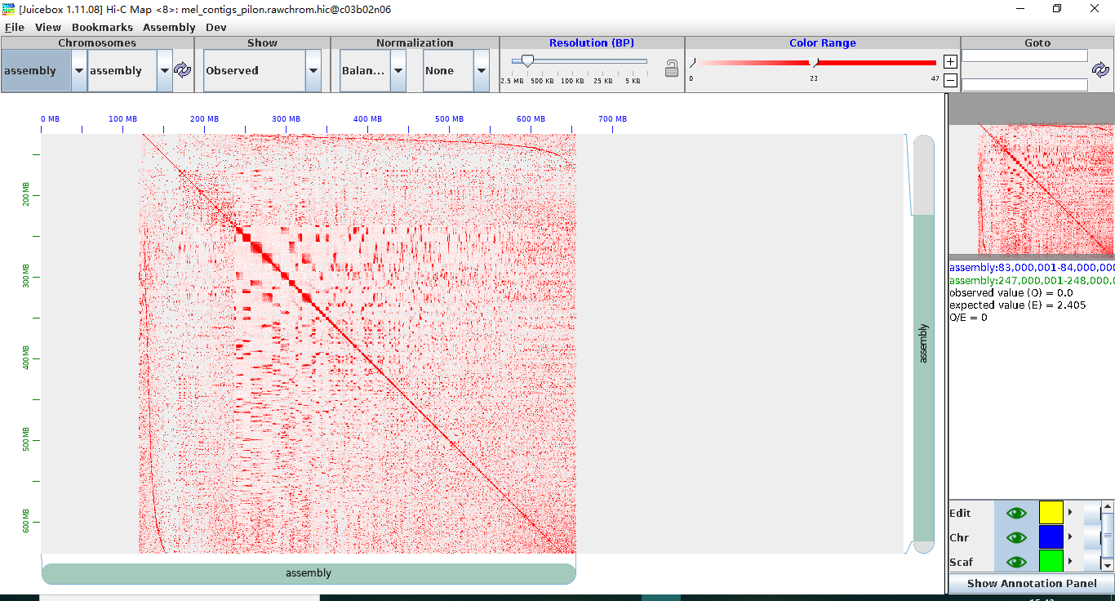Click the scroll-down arrow in the track list

[x=1108, y=563]
